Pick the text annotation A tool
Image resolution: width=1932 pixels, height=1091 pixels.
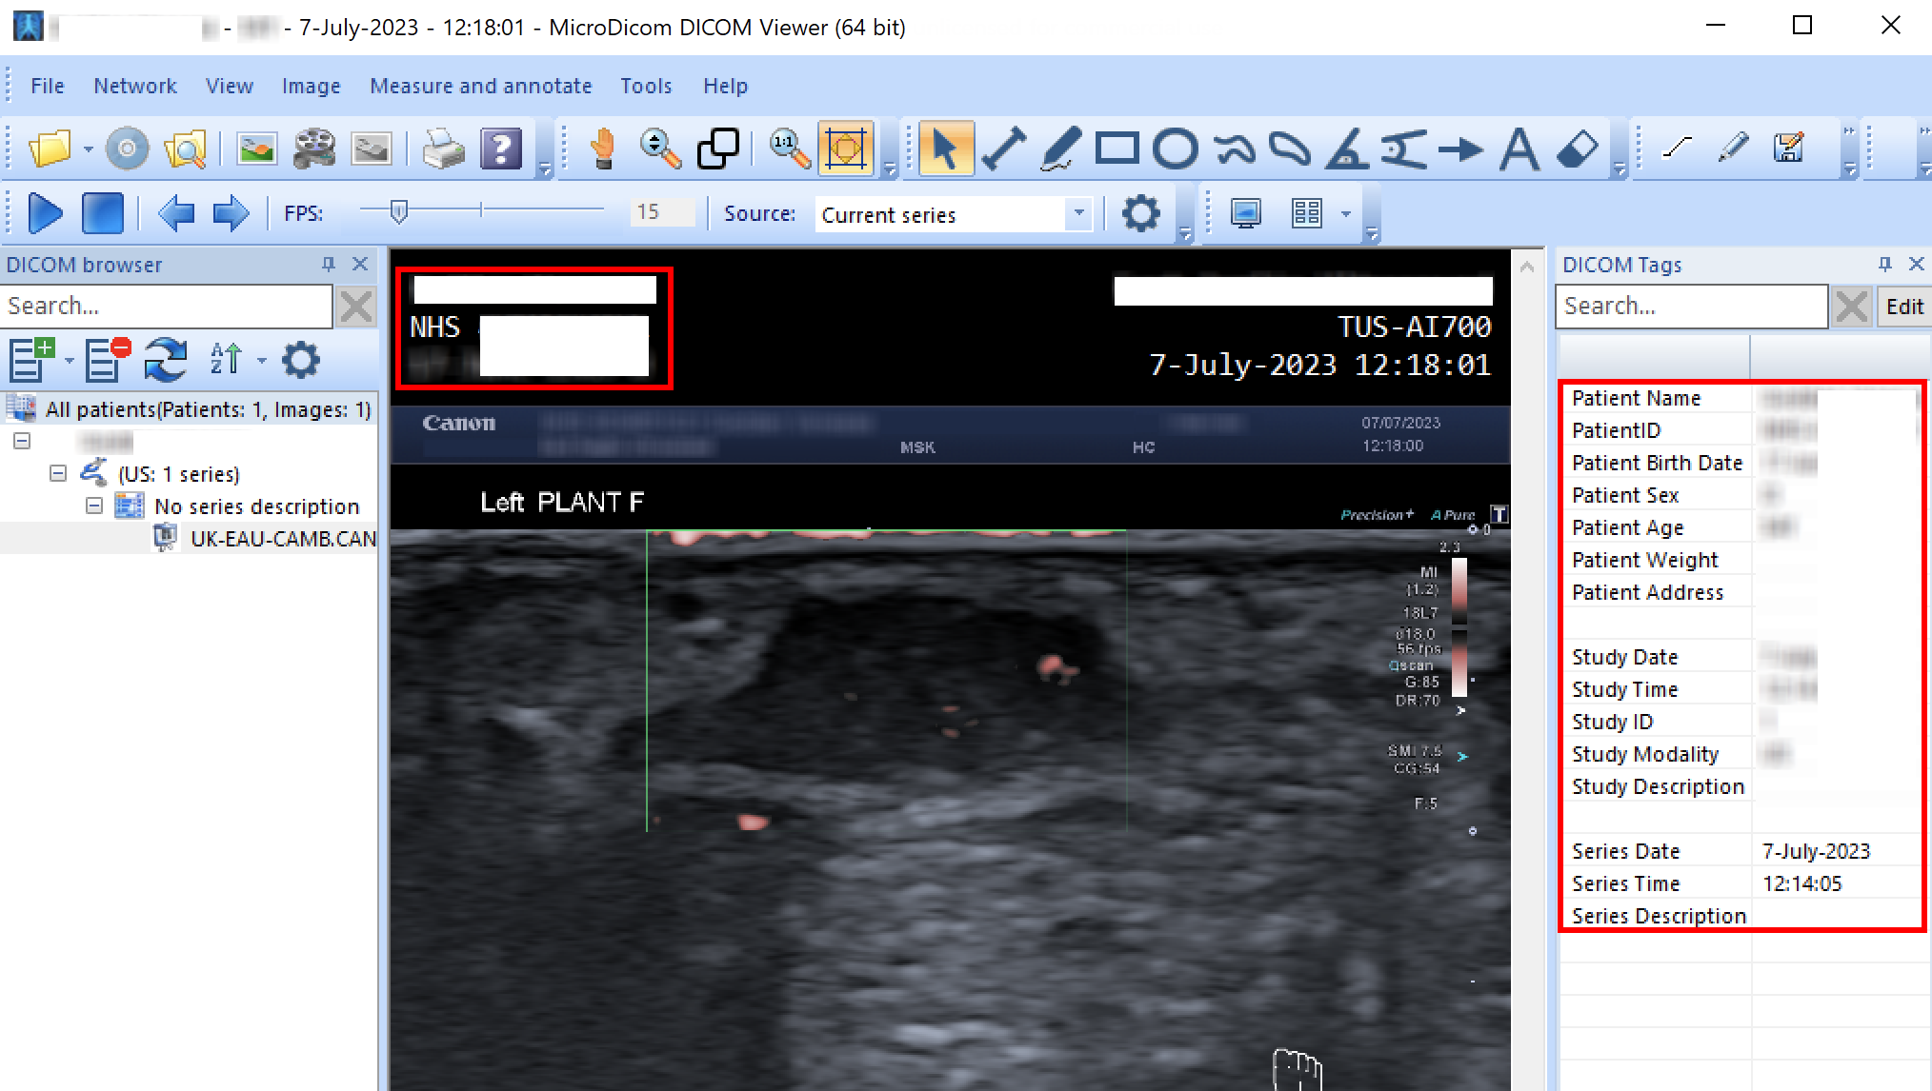[1519, 149]
